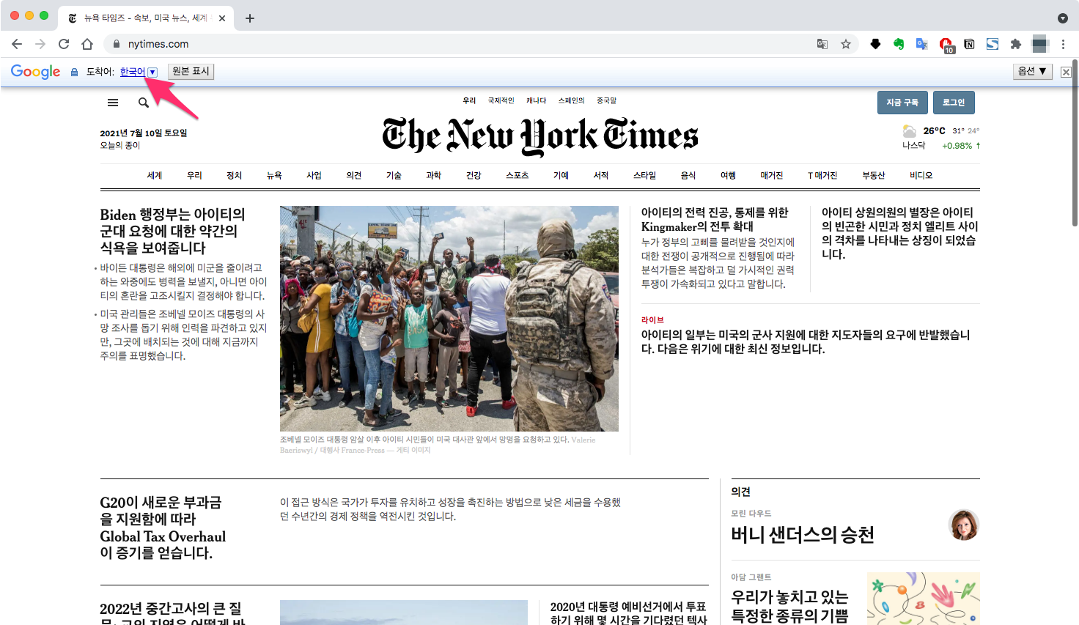Click the weather cloud icon
The width and height of the screenshot is (1079, 625).
click(909, 131)
